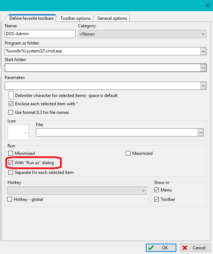
Task: Open Parameter field browse button
Action: click(203, 86)
